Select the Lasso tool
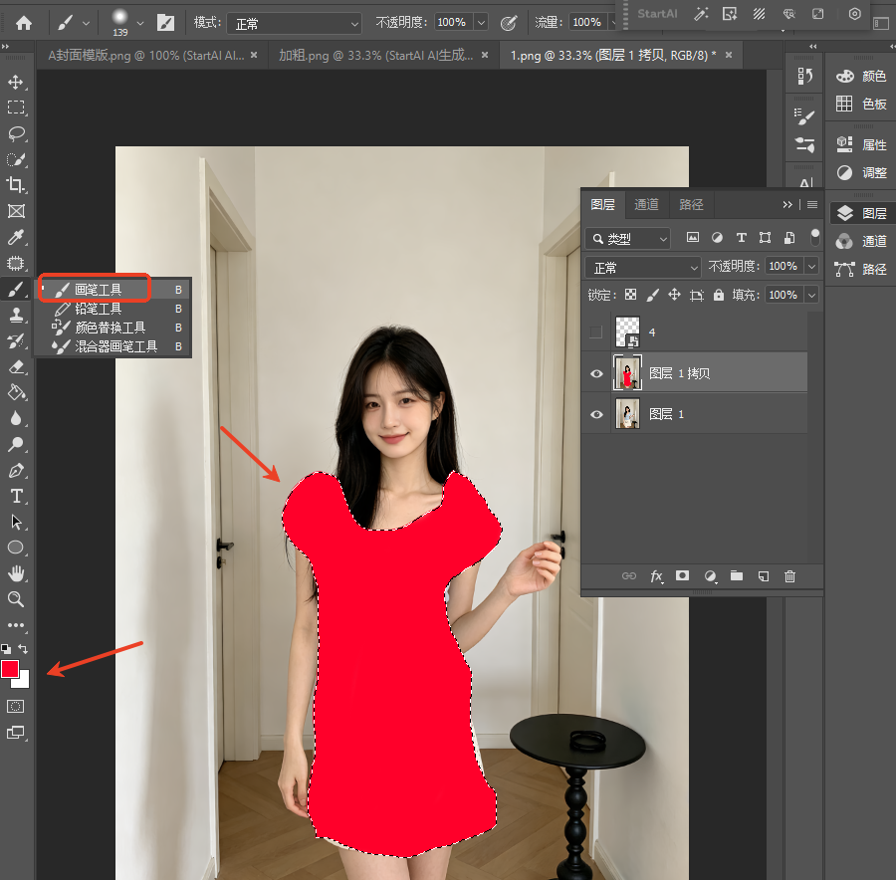 tap(15, 133)
